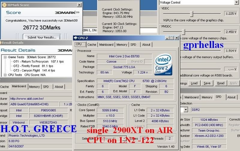240x151 pixels.
Task: Click the Voltage value 1.224 v
Action: pyautogui.click(x=143, y=72)
